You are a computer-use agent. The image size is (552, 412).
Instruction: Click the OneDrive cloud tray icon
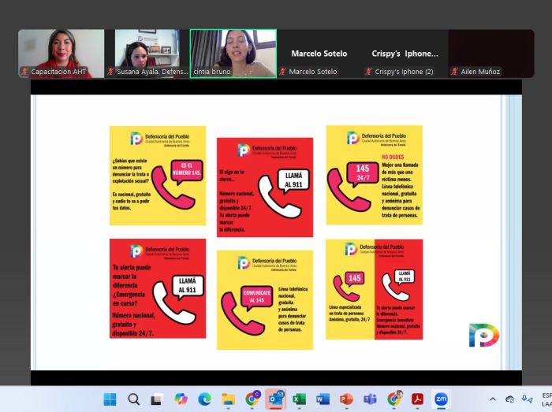coord(510,399)
